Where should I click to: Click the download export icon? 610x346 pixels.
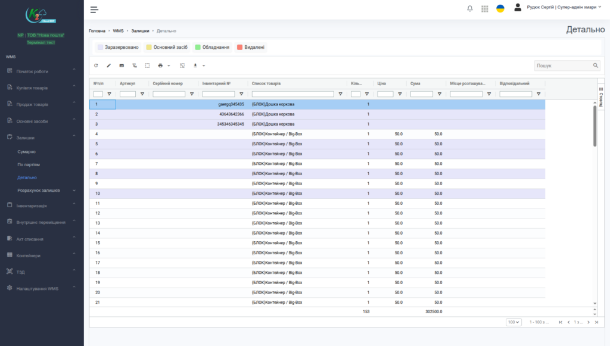[195, 66]
